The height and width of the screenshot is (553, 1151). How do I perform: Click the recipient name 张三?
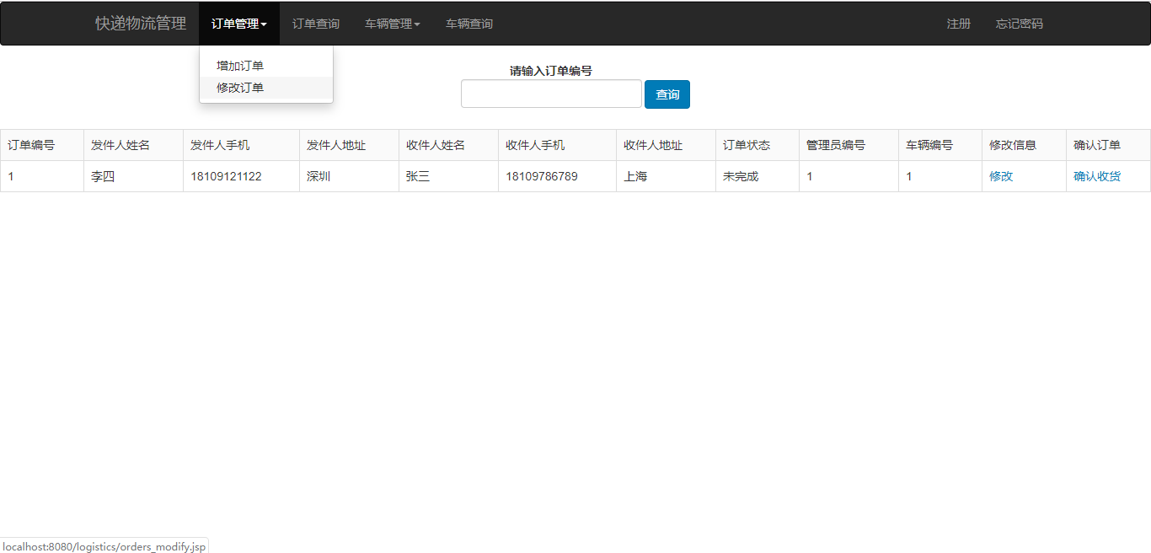click(449, 176)
